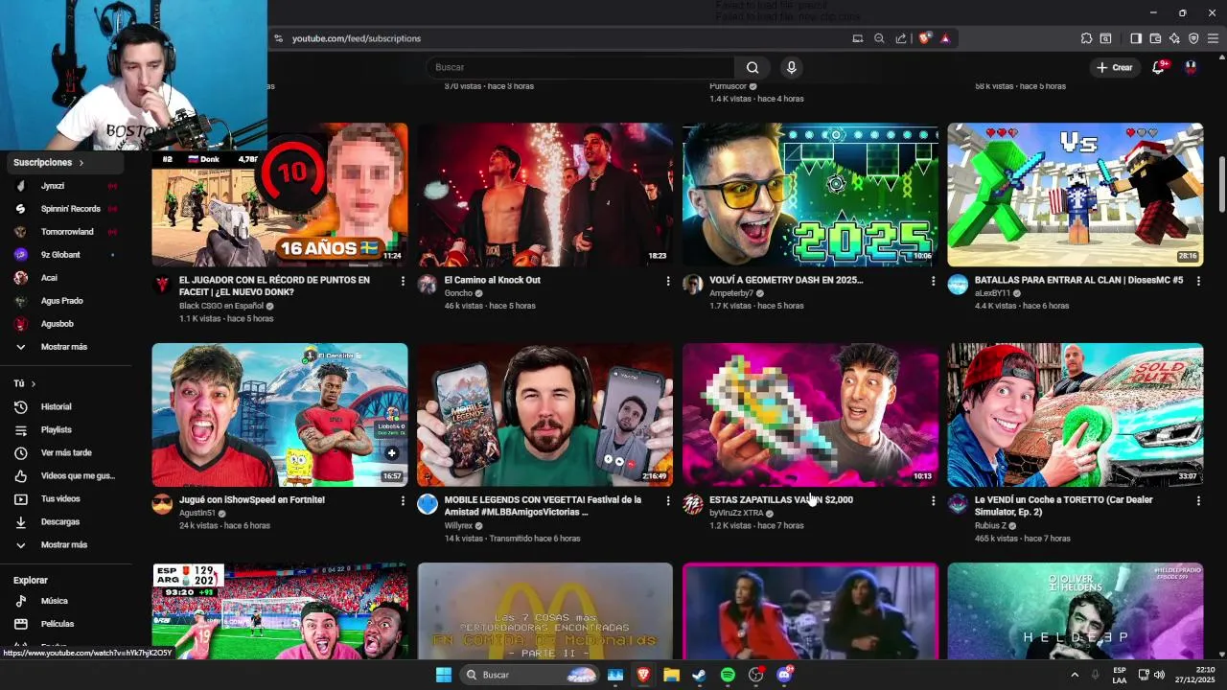The height and width of the screenshot is (690, 1227).
Task: Open Rubius Z channel name link
Action: pos(990,525)
